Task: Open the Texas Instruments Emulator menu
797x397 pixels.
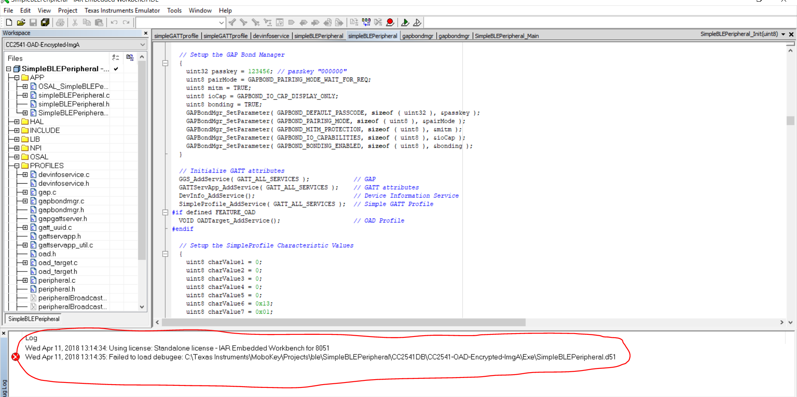Action: pos(122,10)
